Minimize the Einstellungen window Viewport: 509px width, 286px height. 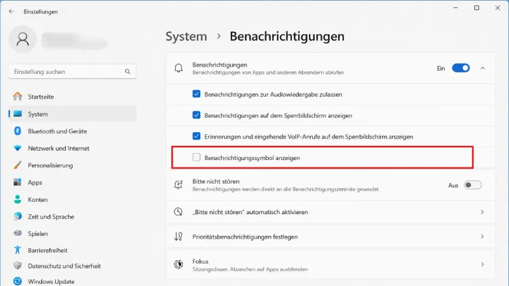point(456,7)
